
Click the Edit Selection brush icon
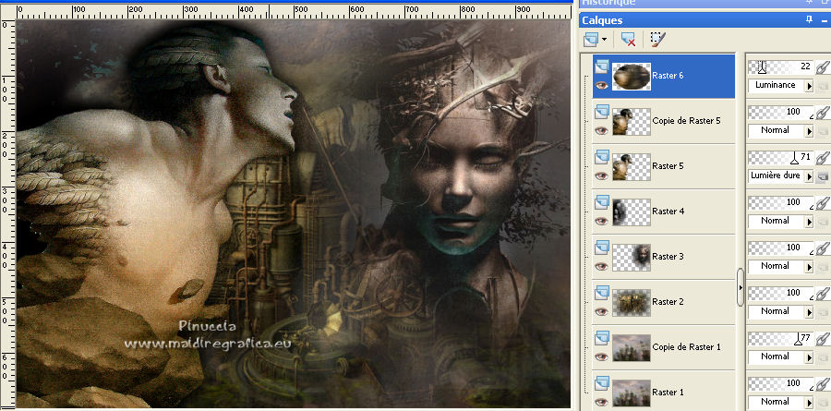point(657,40)
